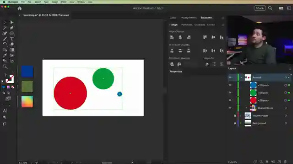Switch to the Pathfinder tab
Screen dimensions: 293x164
pyautogui.click(x=187, y=25)
